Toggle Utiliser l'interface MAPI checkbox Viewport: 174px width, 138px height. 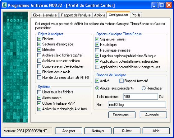[x=39, y=103]
